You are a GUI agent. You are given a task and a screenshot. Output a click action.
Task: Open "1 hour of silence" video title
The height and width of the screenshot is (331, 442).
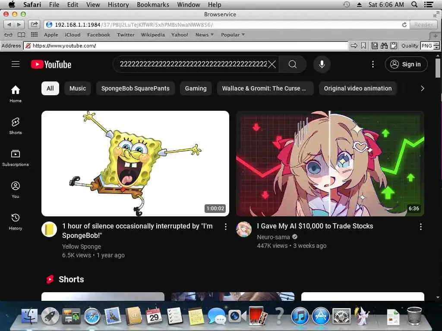[137, 231]
